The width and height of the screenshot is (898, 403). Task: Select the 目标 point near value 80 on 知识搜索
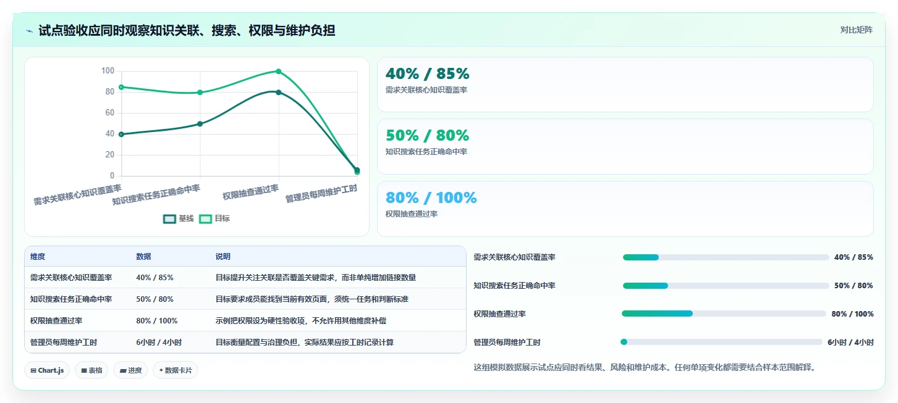pos(200,93)
